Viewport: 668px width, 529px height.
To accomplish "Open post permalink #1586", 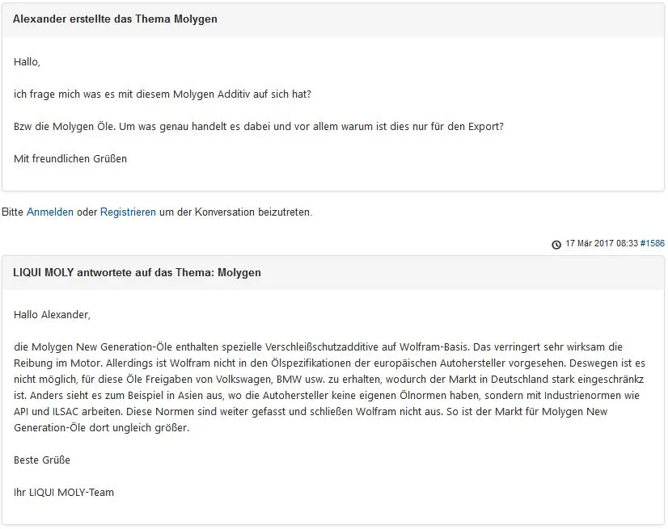I will (652, 243).
